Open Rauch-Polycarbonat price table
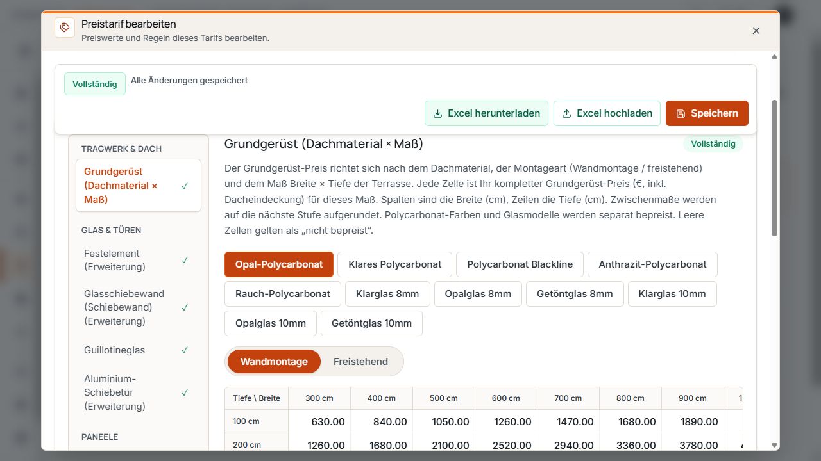Screen dimensions: 821x461 click(283, 294)
